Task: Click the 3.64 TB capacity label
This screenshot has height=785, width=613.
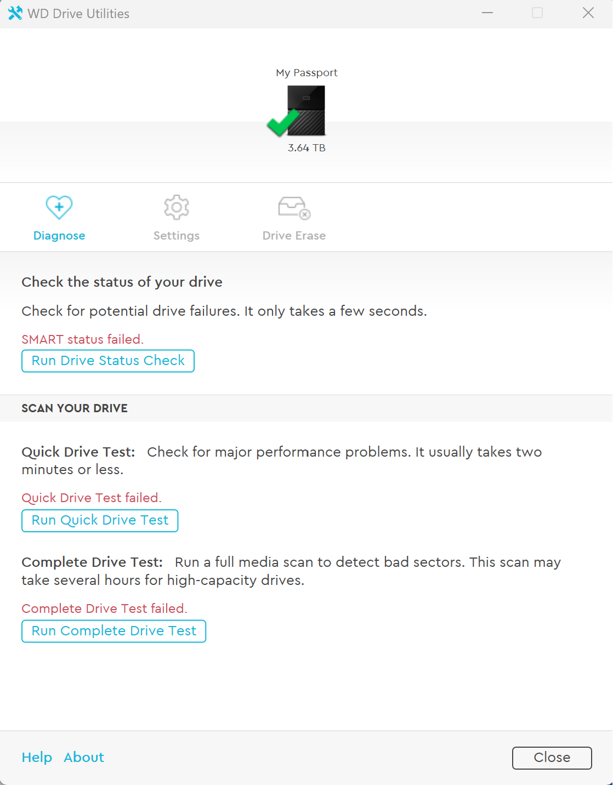Action: pyautogui.click(x=306, y=148)
